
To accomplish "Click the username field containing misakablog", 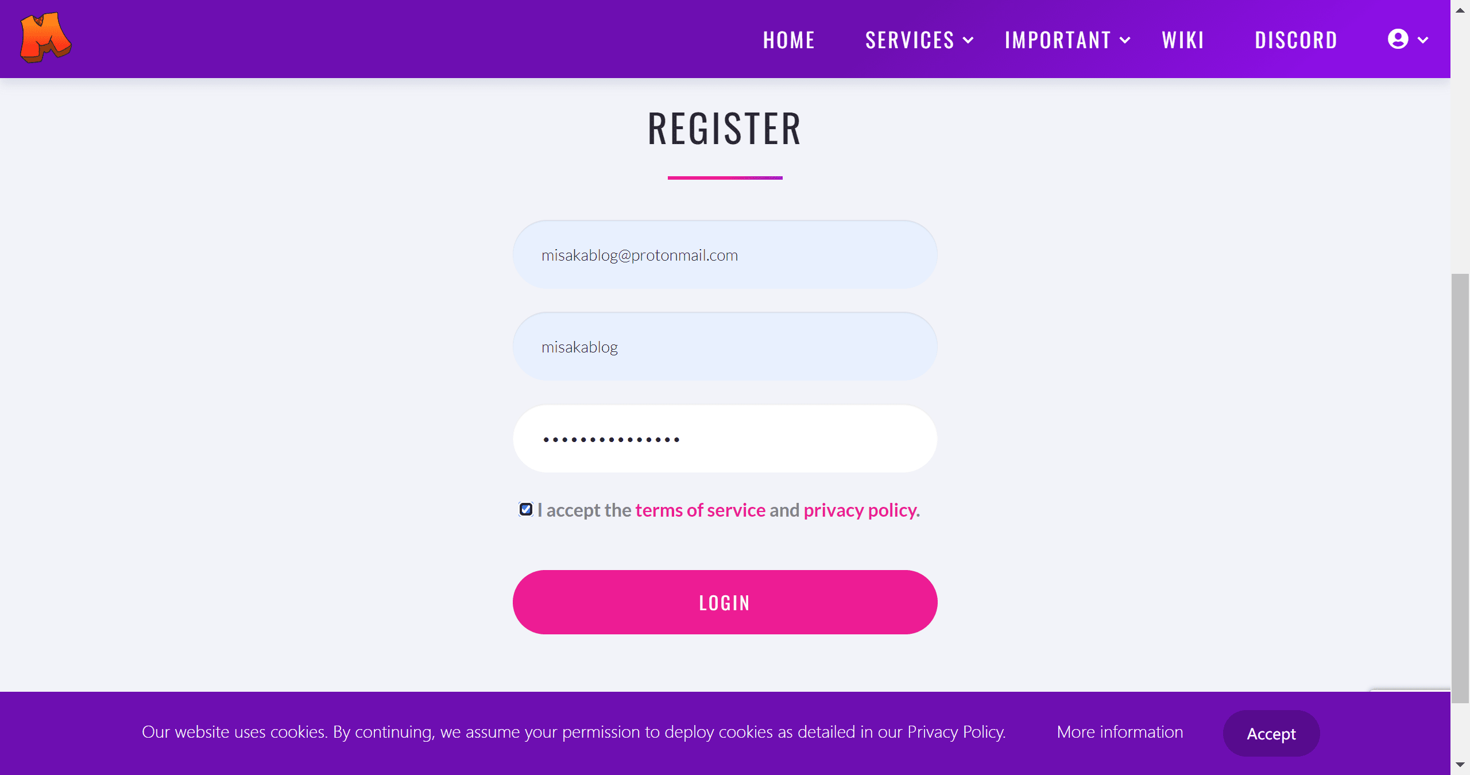I will 725,347.
